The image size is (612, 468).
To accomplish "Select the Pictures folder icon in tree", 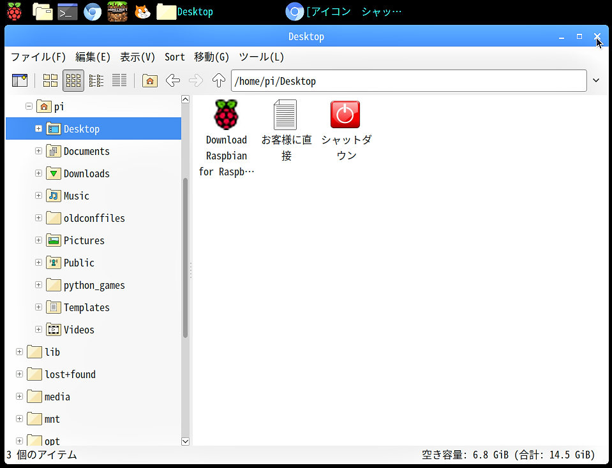I will coord(54,240).
